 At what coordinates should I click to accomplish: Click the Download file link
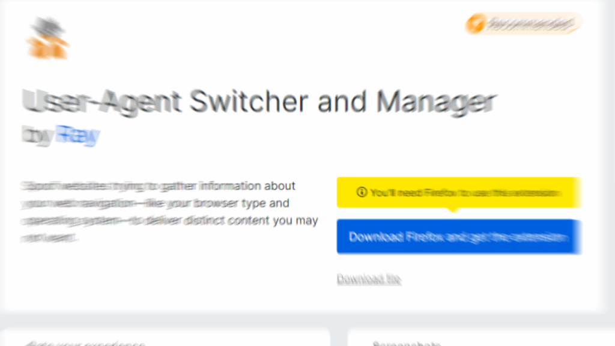pos(369,279)
